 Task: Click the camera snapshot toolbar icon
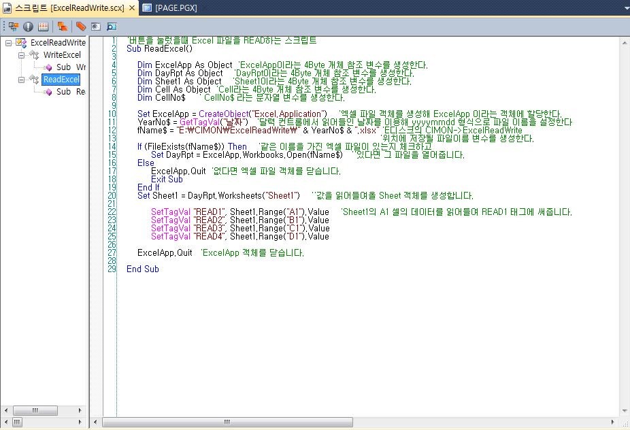pyautogui.click(x=96, y=27)
